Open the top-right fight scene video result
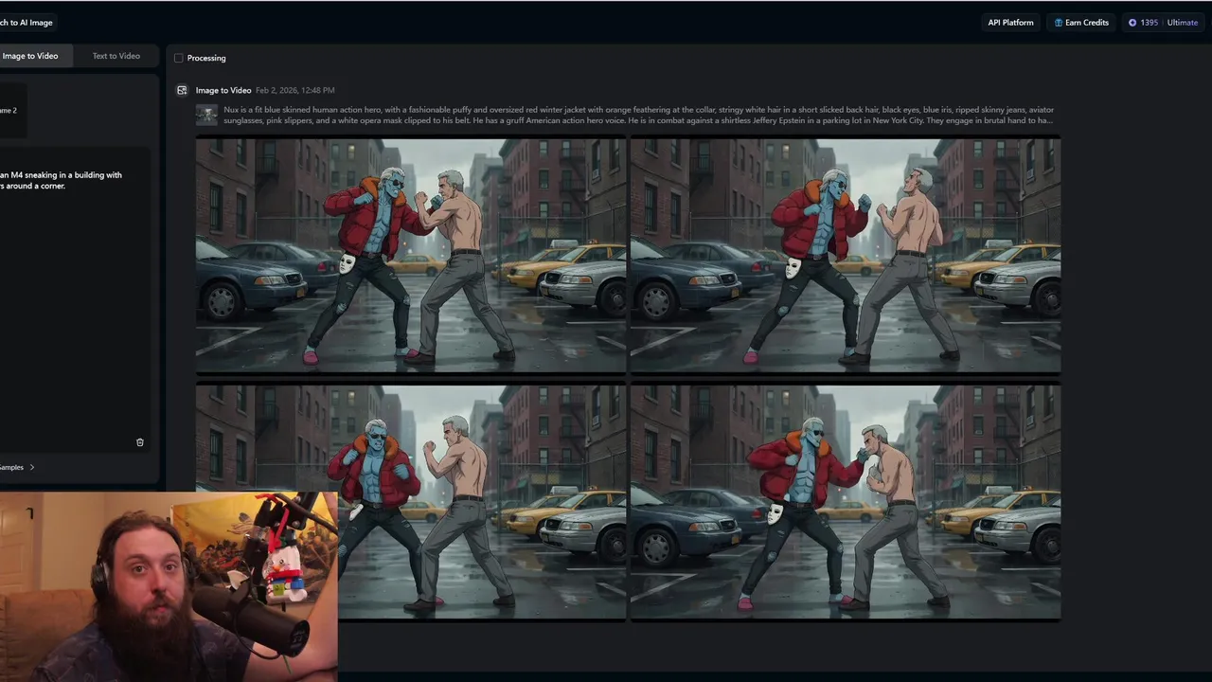 point(846,255)
